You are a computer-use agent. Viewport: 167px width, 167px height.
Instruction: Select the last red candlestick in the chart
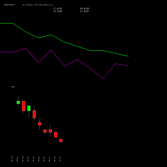click(61, 140)
